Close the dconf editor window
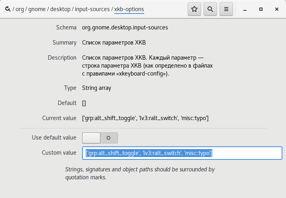This screenshot has width=286, height=198. (277, 9)
